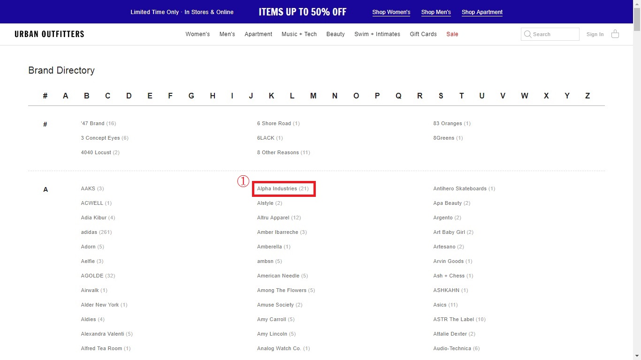Open the Women's navigation menu
This screenshot has width=641, height=360.
[x=198, y=34]
